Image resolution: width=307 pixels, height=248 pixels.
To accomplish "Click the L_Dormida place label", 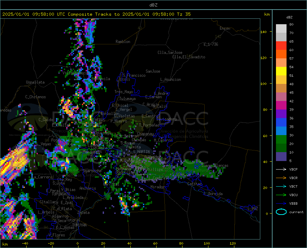I will 213,194.
